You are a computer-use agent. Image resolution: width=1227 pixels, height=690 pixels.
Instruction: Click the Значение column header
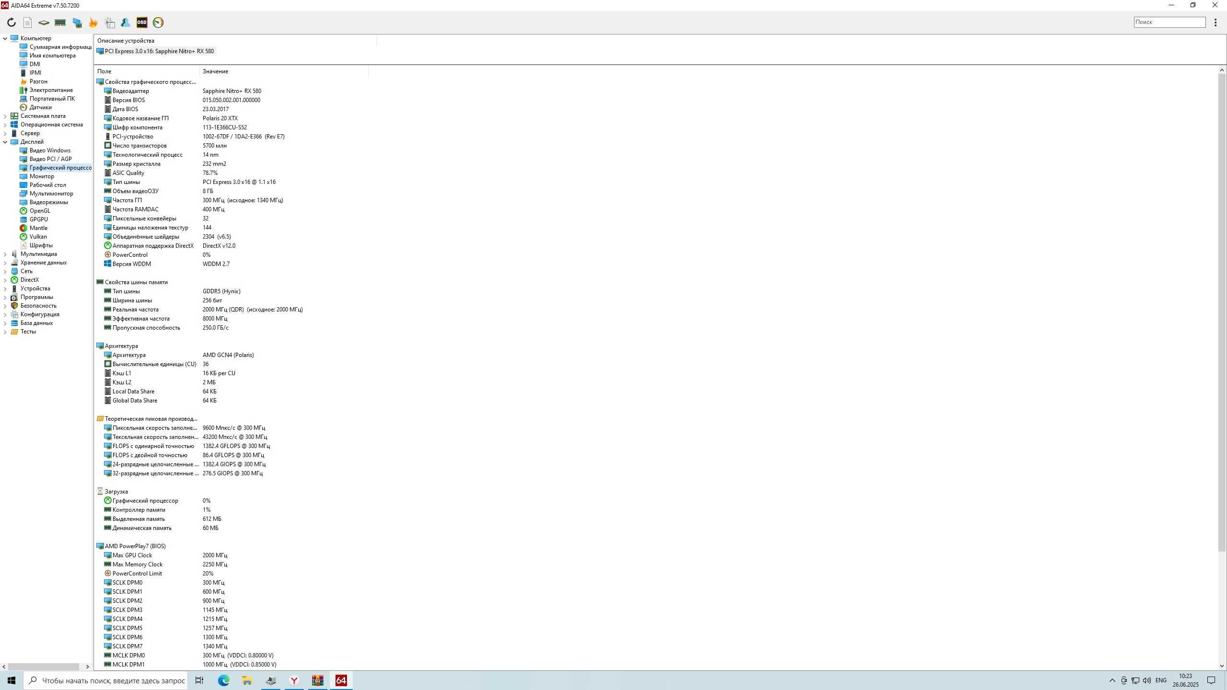(x=284, y=71)
